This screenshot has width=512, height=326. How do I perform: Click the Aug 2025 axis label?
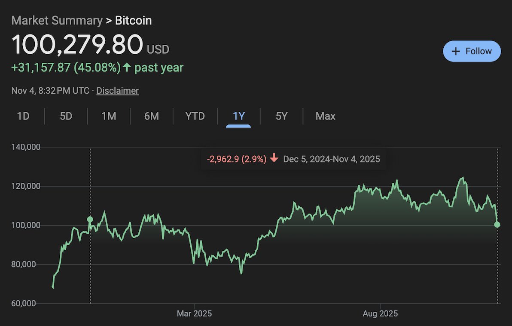tap(380, 314)
